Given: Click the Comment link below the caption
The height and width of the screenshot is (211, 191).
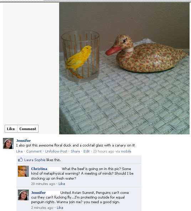Looking at the screenshot, I should [x=34, y=151].
